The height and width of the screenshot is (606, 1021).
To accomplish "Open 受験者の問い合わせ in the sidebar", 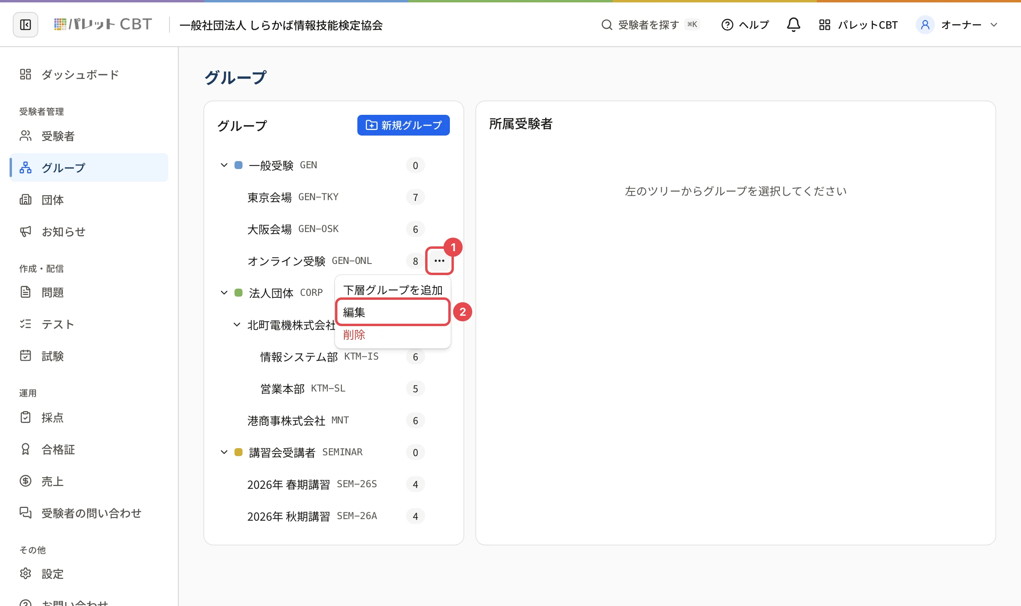I will [x=89, y=513].
